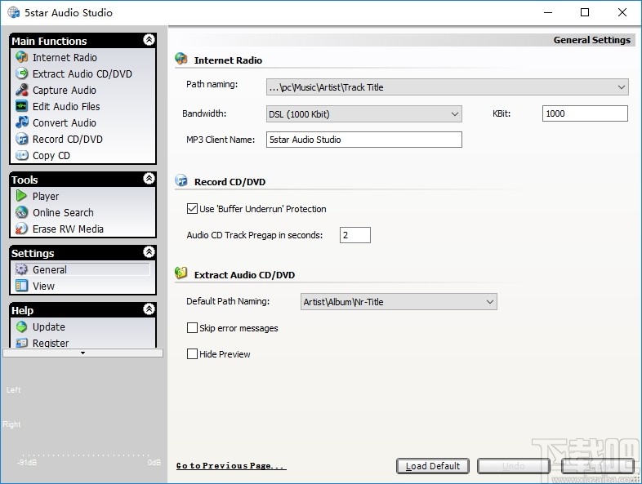The image size is (642, 484).
Task: Click the Update green globe icon
Action: coord(22,326)
